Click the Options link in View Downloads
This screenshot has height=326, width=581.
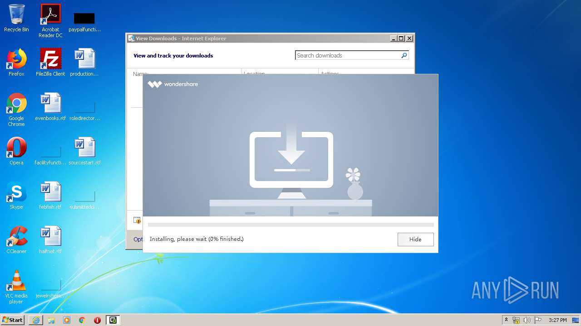coord(138,239)
